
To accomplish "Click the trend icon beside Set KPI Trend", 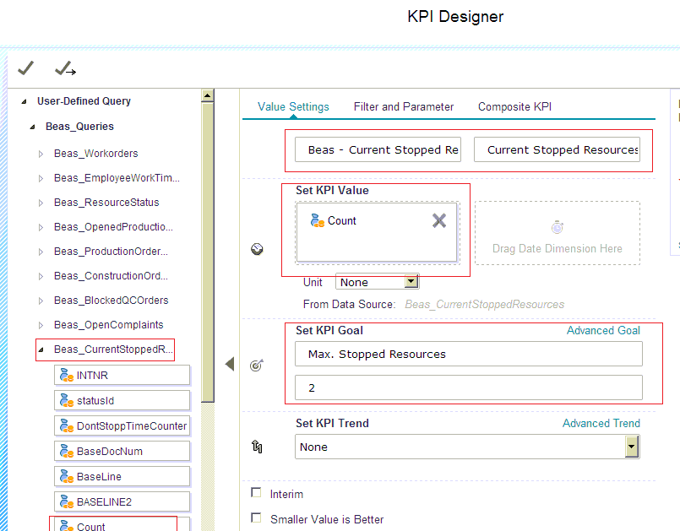I will point(257,447).
